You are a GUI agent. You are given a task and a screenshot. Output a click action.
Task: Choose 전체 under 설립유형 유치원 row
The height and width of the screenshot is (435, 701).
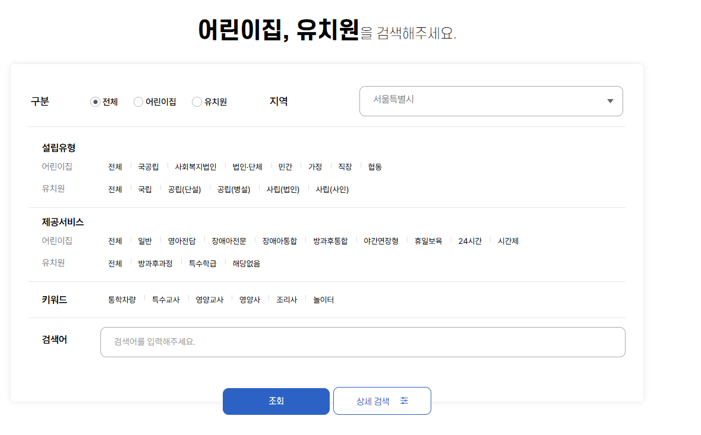pos(115,189)
